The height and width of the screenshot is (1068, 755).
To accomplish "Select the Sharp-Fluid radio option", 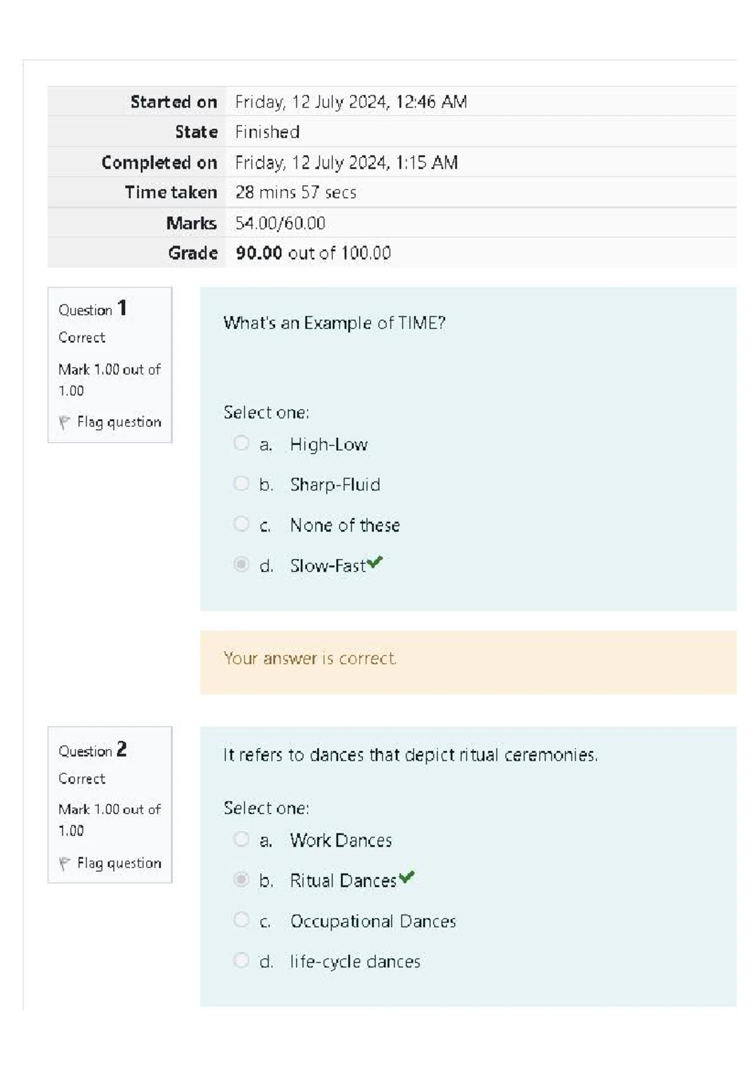I will 241,484.
